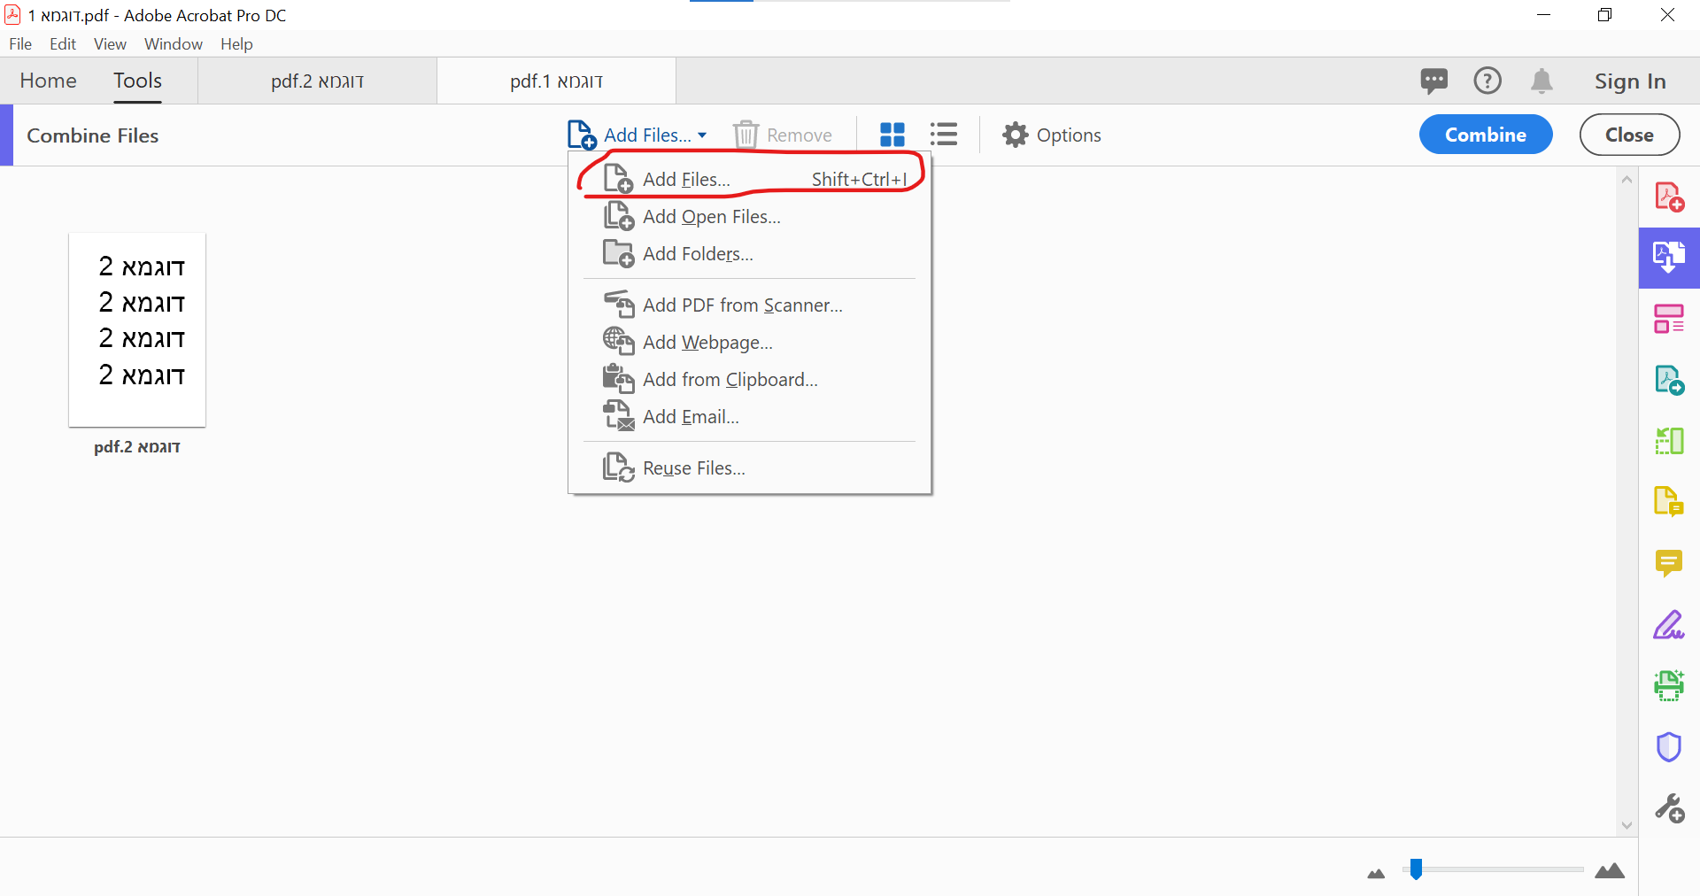
Task: Open the Comment tool in right sidebar
Action: tap(1669, 563)
